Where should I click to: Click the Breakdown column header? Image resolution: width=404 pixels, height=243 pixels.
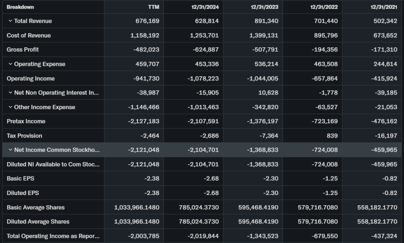point(20,7)
